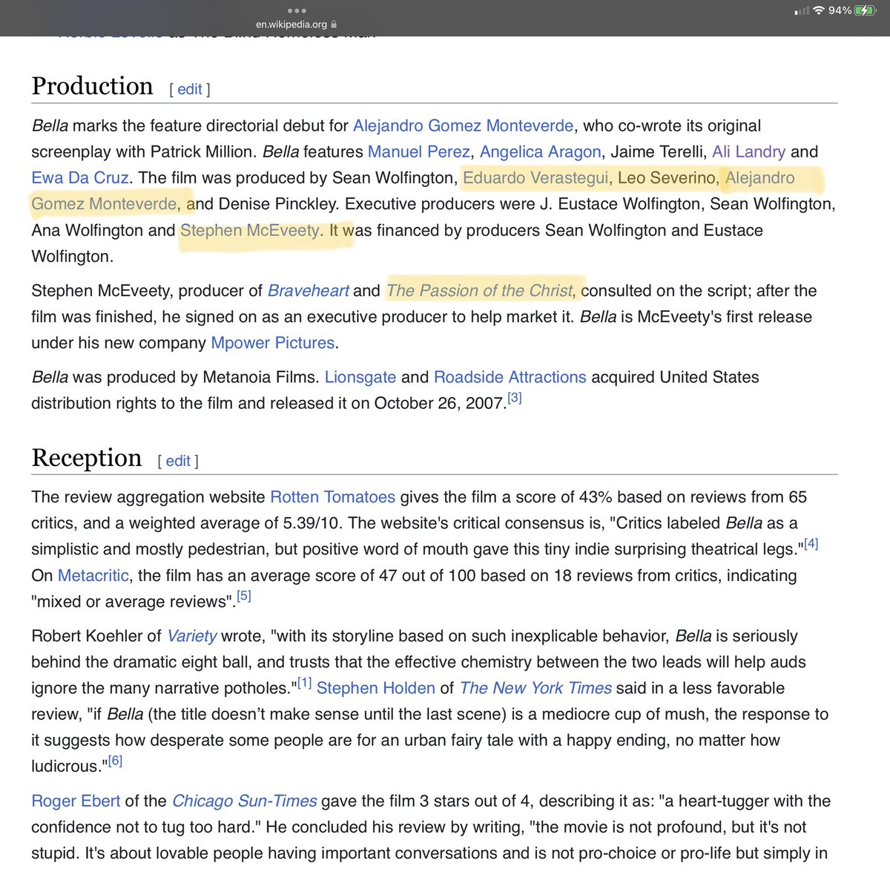Viewport: 890px width, 872px height.
Task: Open citation reference [1]
Action: [304, 683]
